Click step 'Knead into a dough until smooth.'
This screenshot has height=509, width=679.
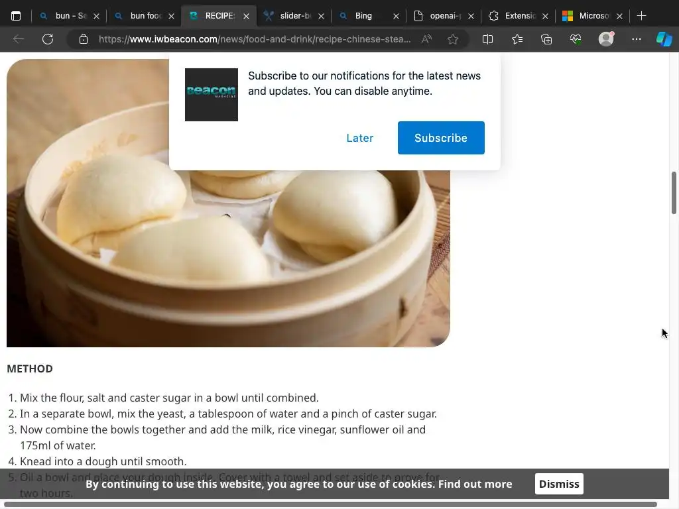click(103, 461)
